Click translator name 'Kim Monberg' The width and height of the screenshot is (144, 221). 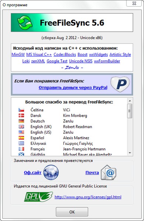75,116
